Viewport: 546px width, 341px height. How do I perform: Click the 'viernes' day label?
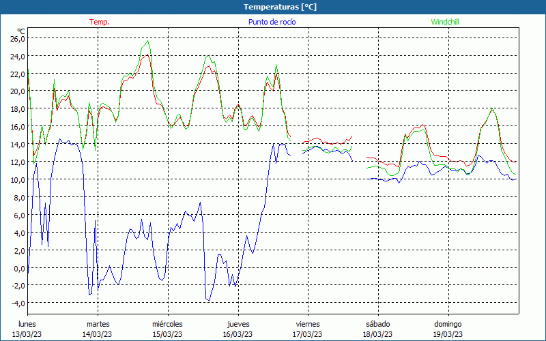[308, 324]
